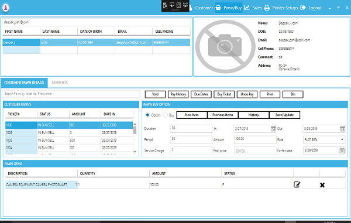Image resolution: width=351 pixels, height=223 pixels.
Task: Click the Period input field
Action: point(191,139)
